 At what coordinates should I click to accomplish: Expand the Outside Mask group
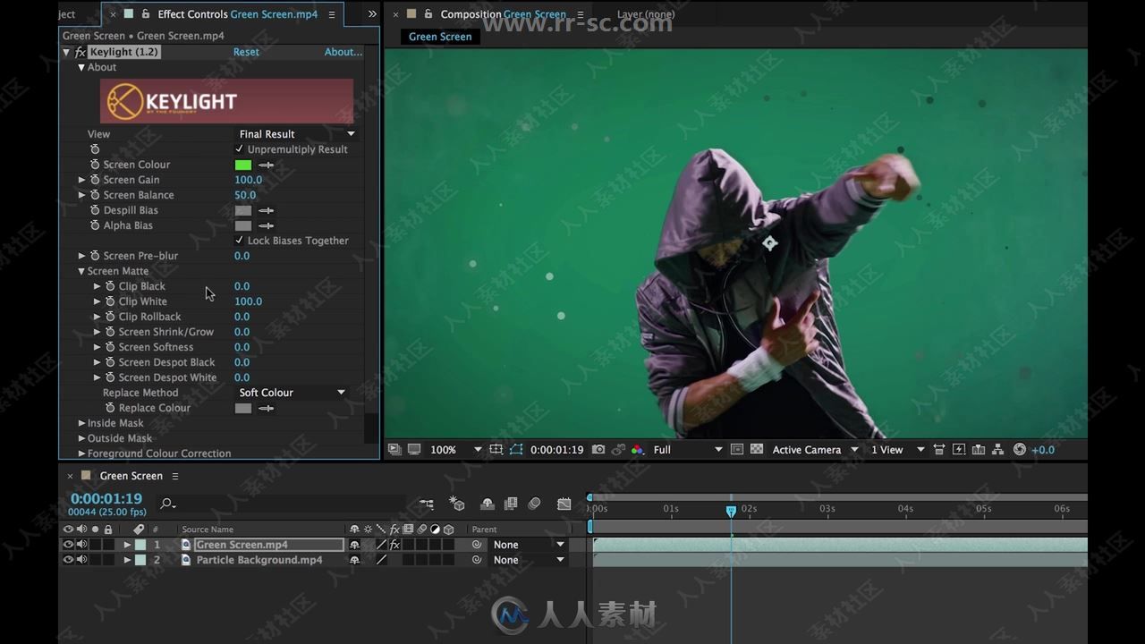click(x=81, y=438)
